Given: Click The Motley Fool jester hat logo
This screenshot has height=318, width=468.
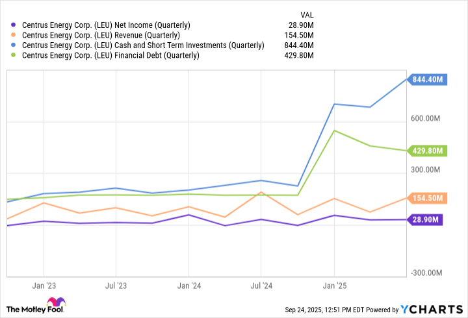Looking at the screenshot, I should click(57, 303).
